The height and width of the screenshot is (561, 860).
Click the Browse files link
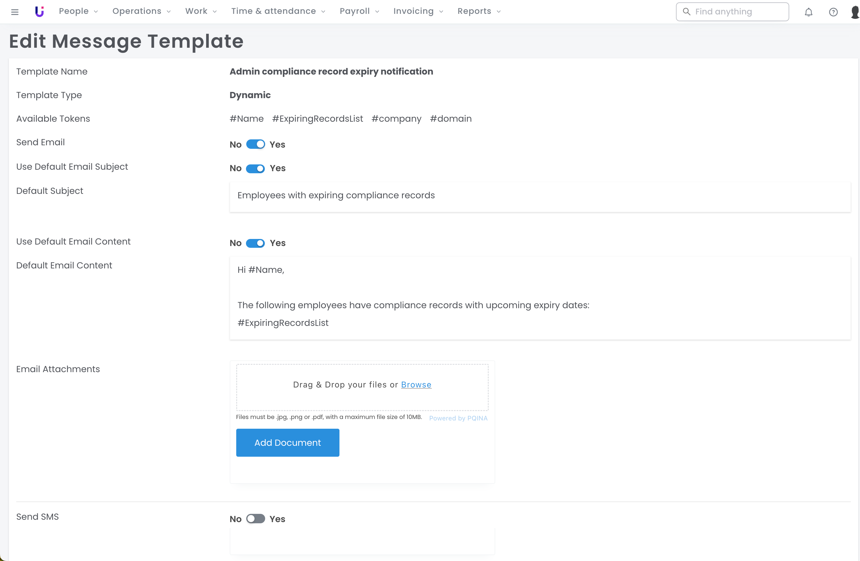point(416,385)
